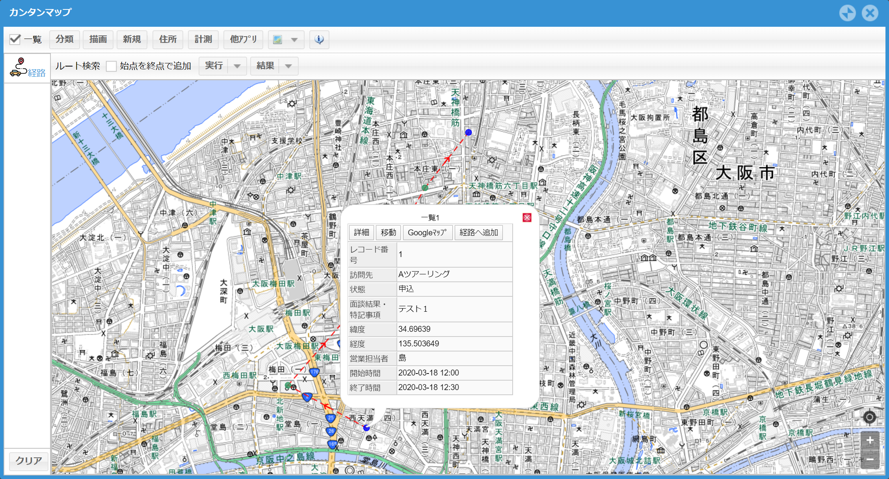Click the locate current position icon

[869, 417]
